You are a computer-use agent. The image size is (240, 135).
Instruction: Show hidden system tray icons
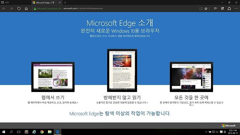coord(206,132)
